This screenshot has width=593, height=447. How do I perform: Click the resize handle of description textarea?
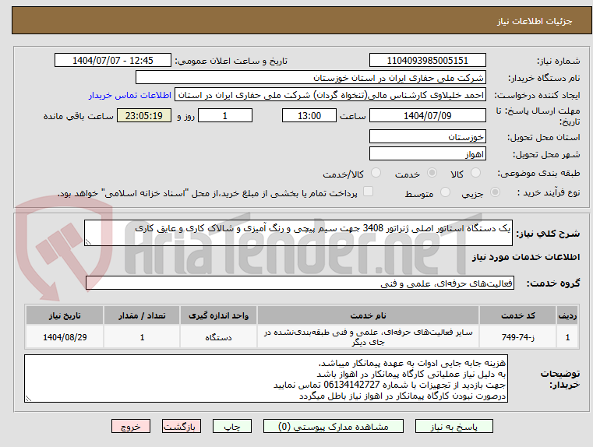coord(88,242)
